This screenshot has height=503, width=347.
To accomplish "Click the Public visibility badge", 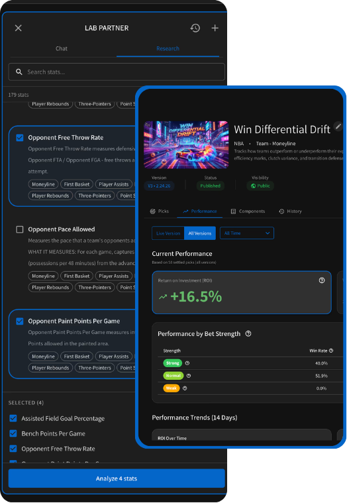I will 260,186.
